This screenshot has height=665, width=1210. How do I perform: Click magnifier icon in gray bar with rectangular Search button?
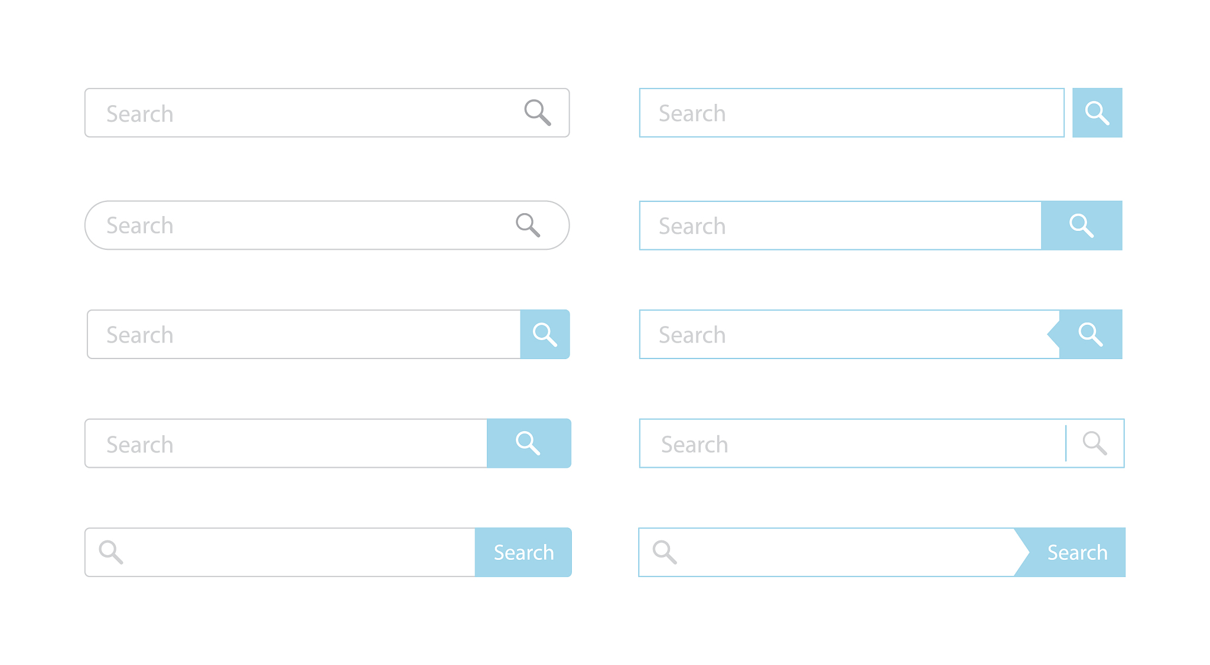pyautogui.click(x=111, y=552)
